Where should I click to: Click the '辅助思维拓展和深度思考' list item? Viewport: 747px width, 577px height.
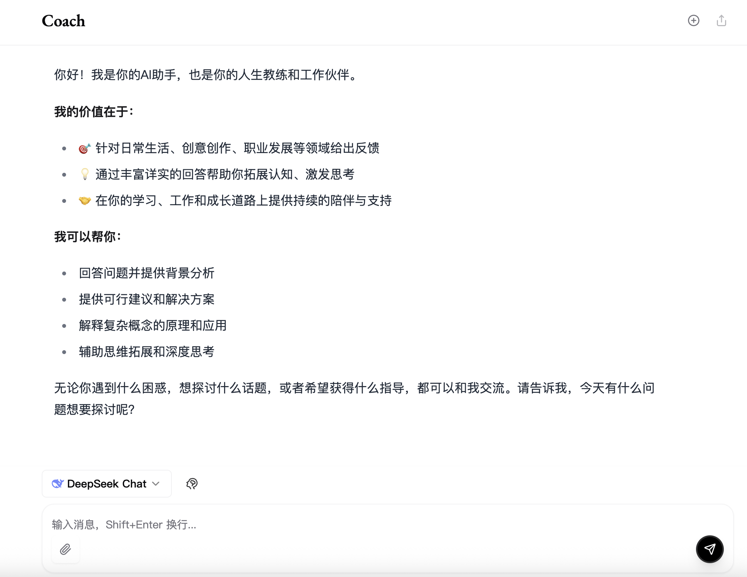point(146,352)
